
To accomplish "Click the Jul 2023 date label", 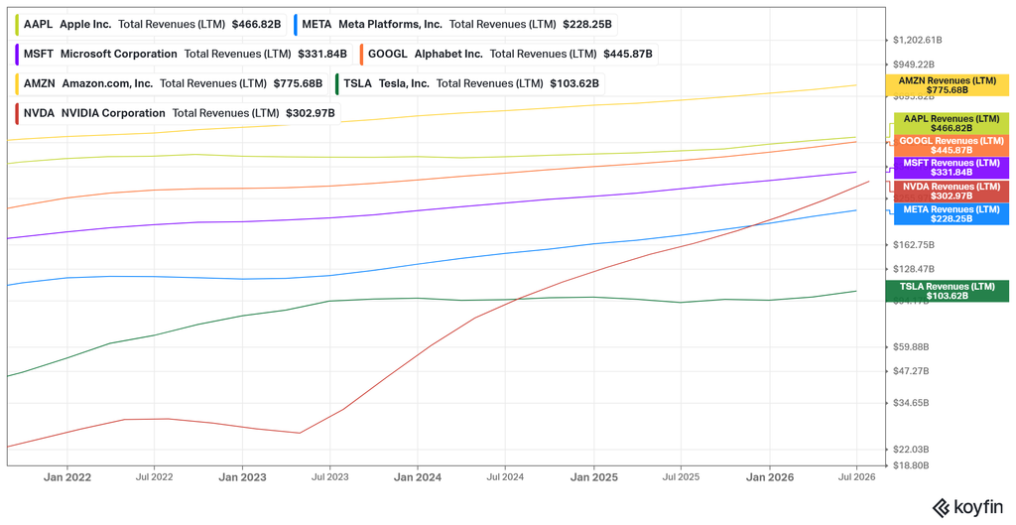I will 329,477.
